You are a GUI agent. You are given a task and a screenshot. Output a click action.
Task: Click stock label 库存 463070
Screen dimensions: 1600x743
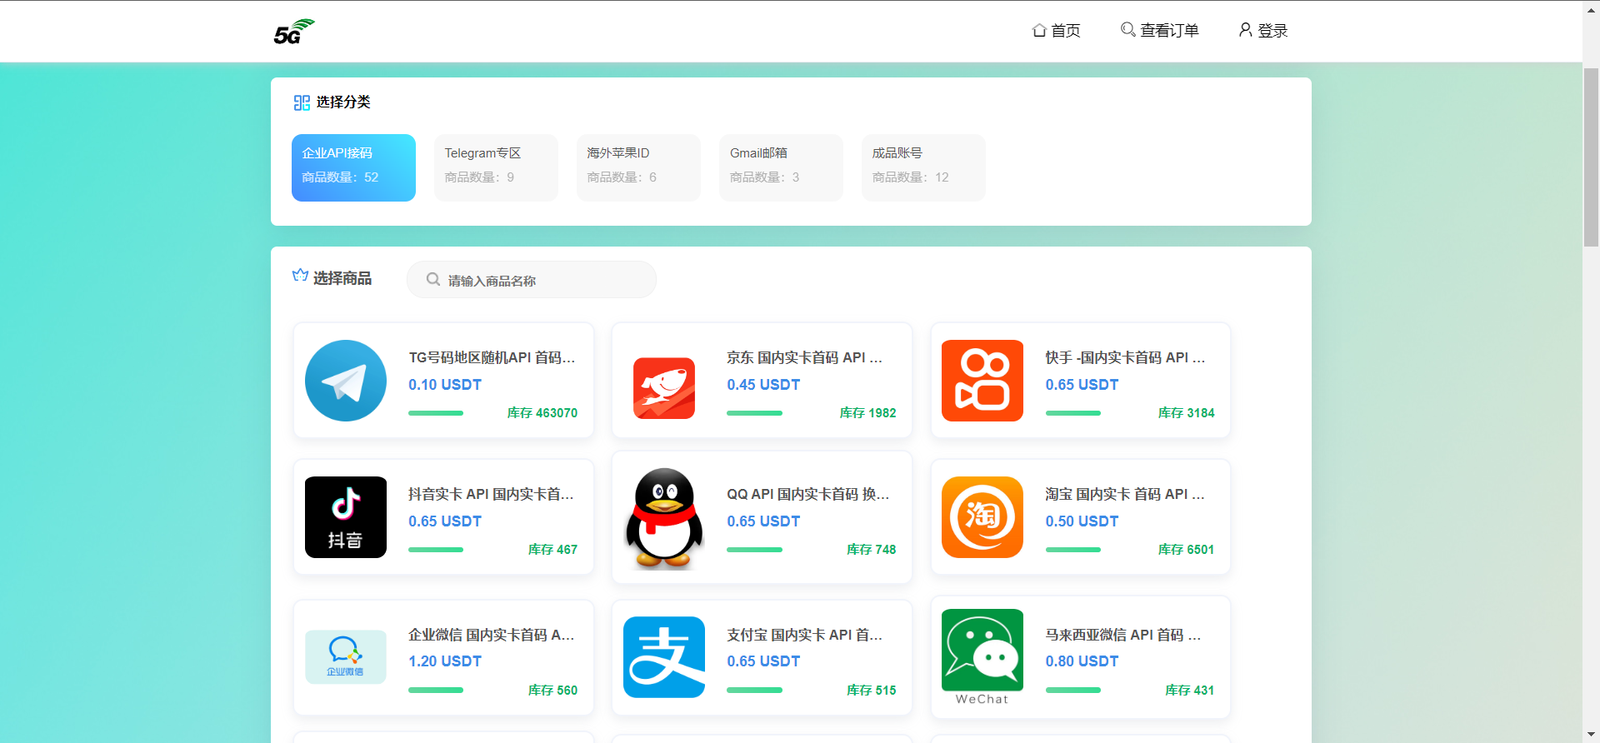(x=542, y=413)
